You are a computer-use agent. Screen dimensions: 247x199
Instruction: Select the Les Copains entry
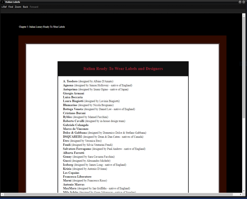pyautogui.click(x=71, y=173)
